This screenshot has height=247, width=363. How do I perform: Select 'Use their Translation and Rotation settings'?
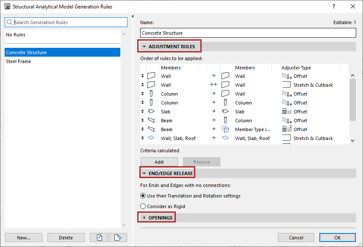(x=143, y=196)
